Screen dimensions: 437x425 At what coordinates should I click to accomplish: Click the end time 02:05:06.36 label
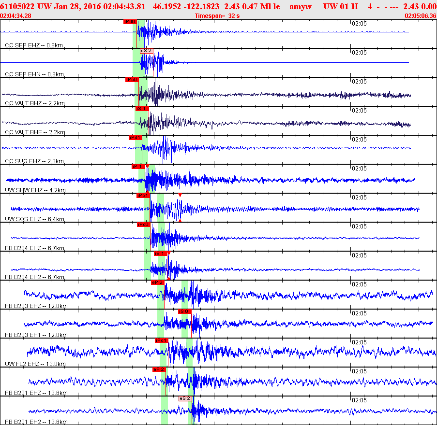pyautogui.click(x=420, y=16)
